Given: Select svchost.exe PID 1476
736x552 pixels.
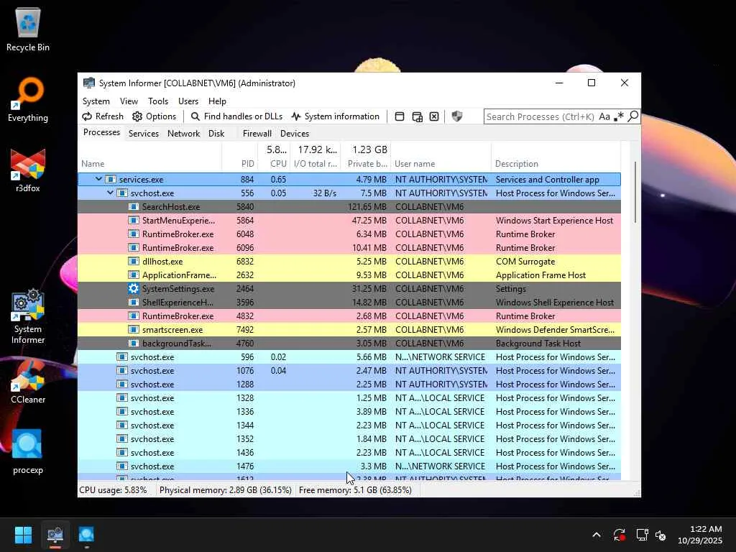Looking at the screenshot, I should tap(349, 466).
